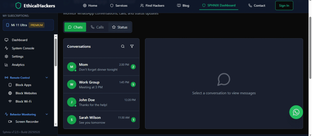Collapse the Behavior Monitoring section
This screenshot has width=312, height=136.
[47, 114]
